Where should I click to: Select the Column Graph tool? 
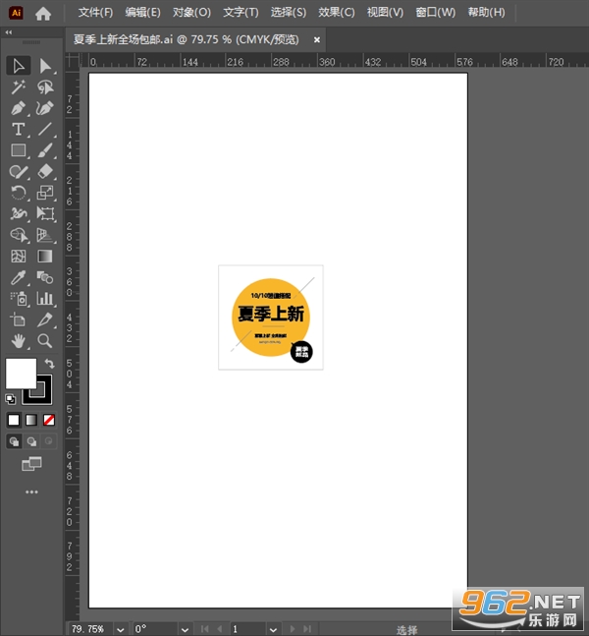pos(45,299)
